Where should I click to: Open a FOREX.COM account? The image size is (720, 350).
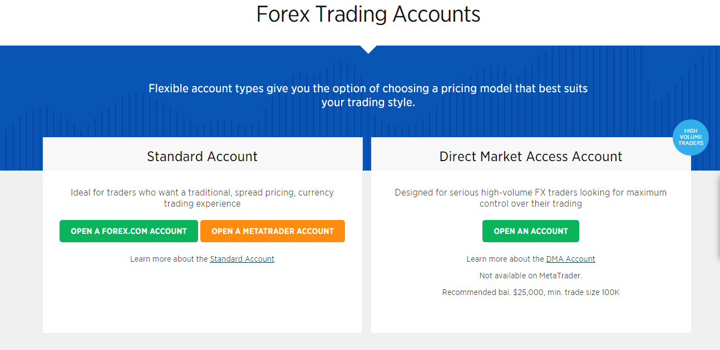tap(129, 231)
